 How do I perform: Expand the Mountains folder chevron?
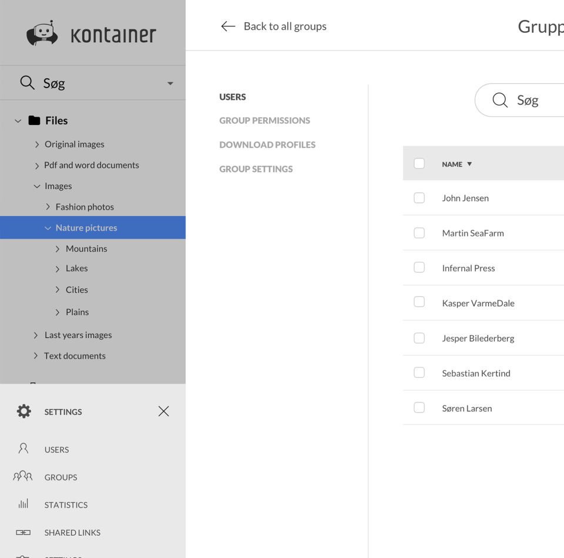[x=58, y=249]
